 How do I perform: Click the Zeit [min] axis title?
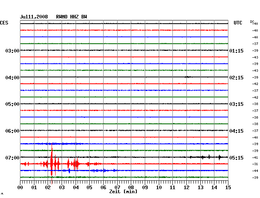pos(123,192)
